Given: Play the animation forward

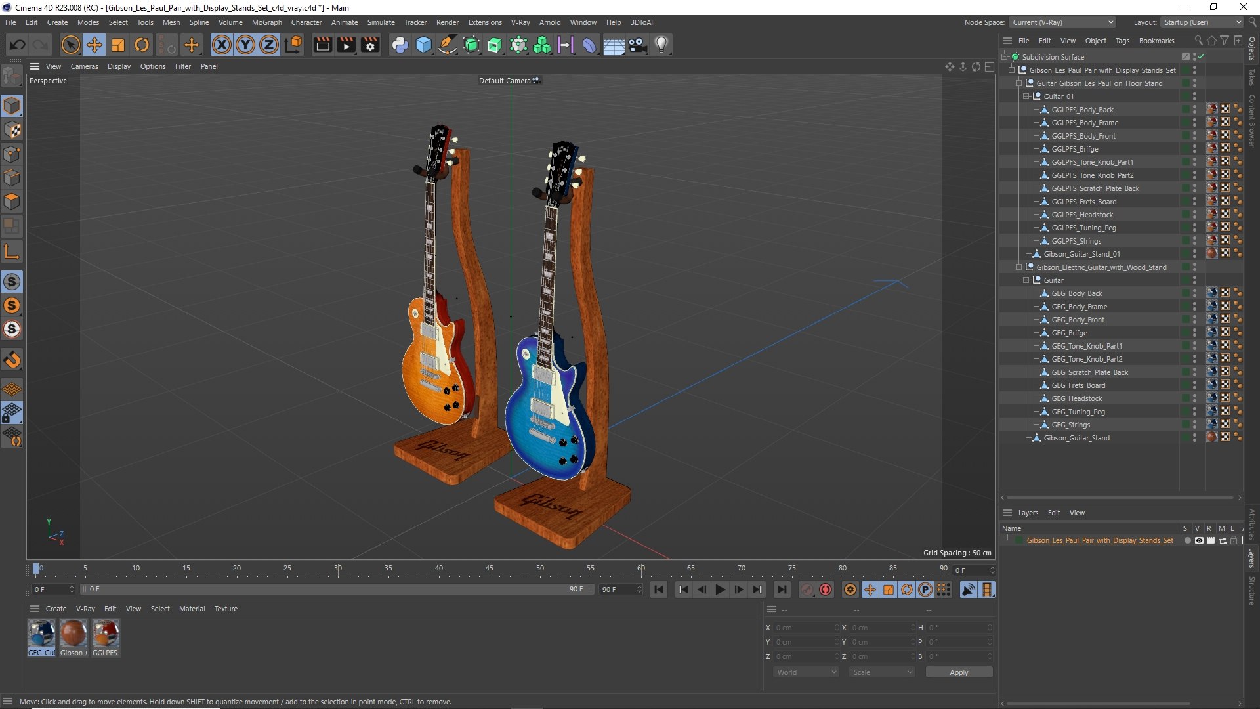Looking at the screenshot, I should point(720,590).
